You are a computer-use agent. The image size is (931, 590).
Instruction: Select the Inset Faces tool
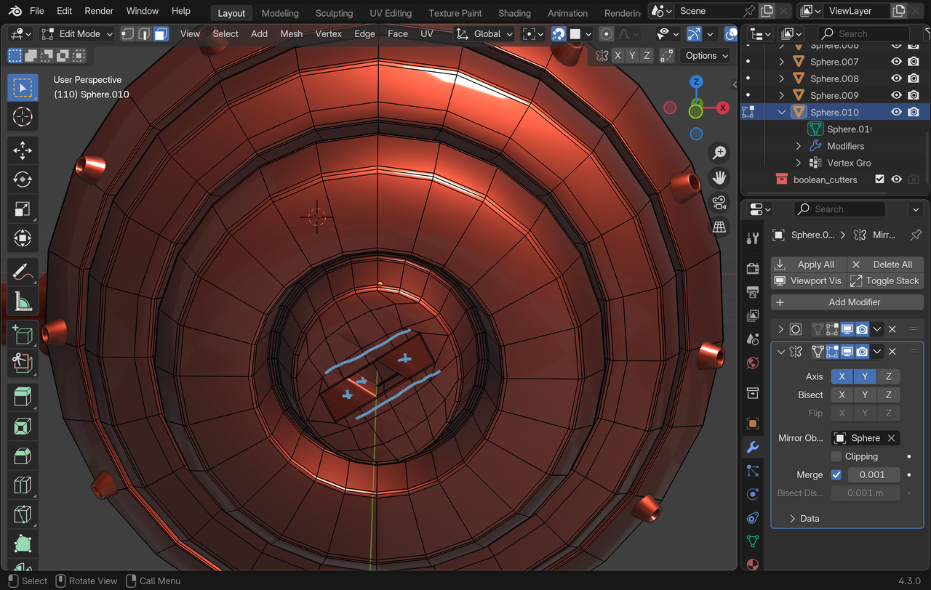click(23, 426)
